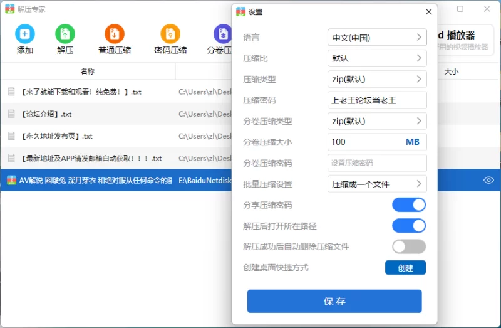
Task: Maximize the 解压专家 main window
Action: (460, 9)
